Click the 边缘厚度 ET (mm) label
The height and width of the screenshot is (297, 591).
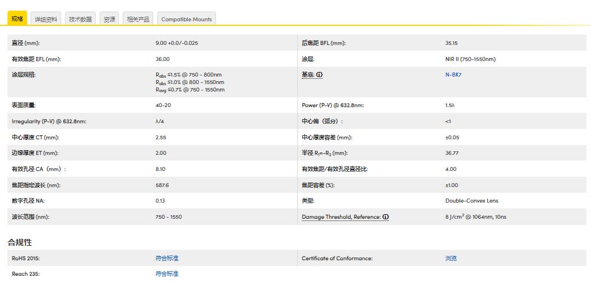point(35,153)
